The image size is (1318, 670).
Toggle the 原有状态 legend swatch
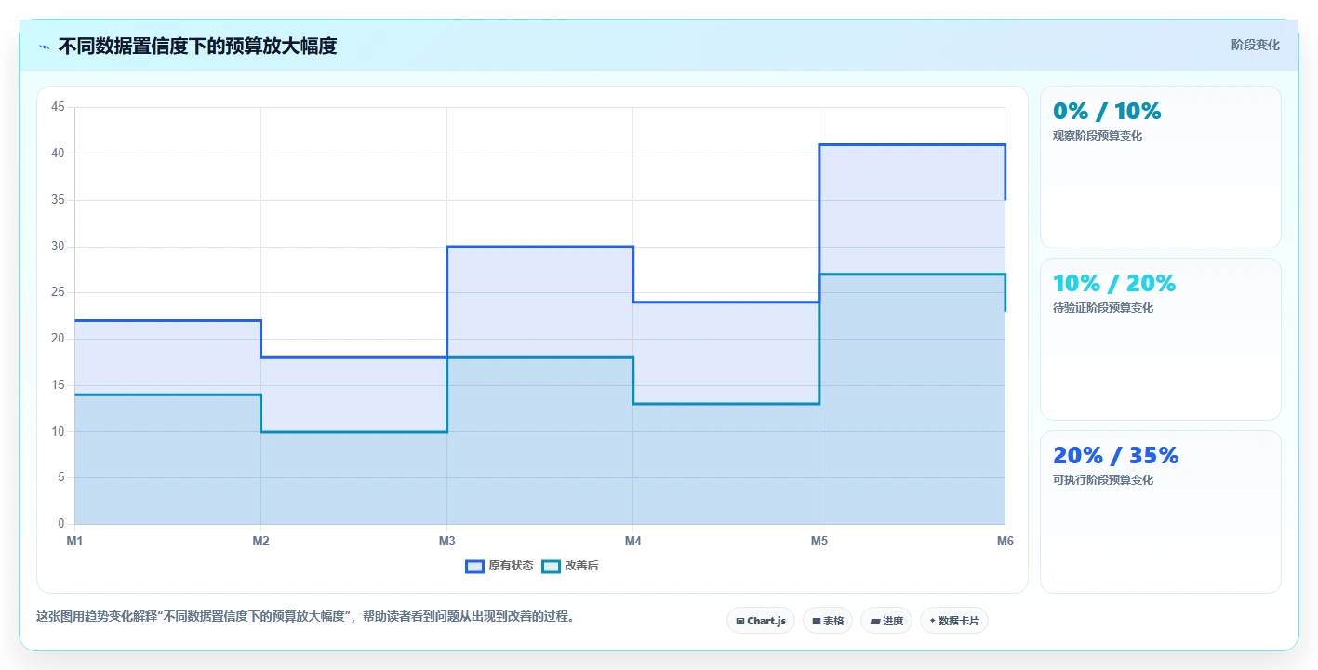pos(474,566)
